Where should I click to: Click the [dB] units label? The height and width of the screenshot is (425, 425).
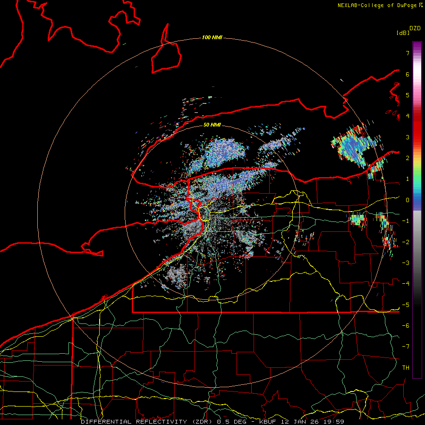403,33
